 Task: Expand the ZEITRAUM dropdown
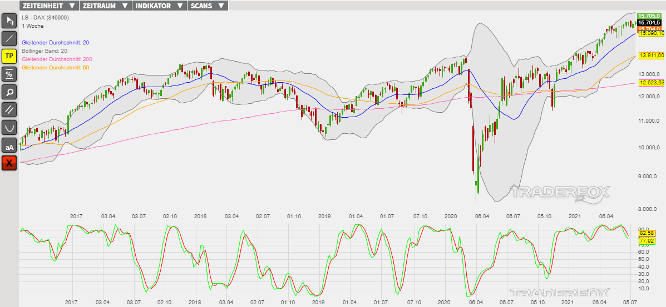pos(105,6)
